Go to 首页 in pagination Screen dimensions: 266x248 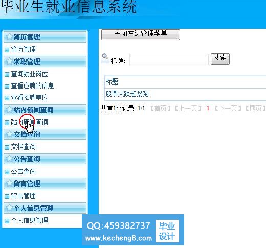pyautogui.click(x=160, y=108)
